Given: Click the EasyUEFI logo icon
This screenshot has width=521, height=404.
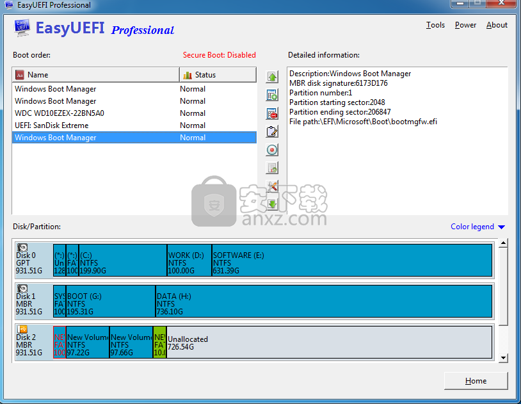Looking at the screenshot, I should [22, 28].
